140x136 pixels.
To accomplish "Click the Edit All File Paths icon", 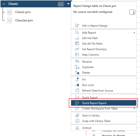I will (77, 44).
